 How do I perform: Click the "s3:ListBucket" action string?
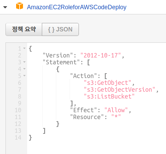point(109,97)
